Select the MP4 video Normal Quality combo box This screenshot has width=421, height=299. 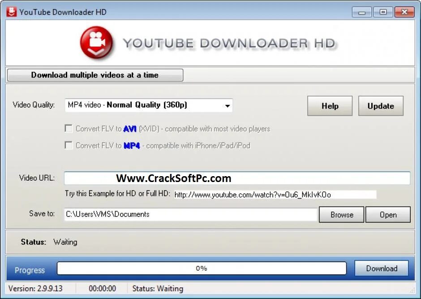(x=149, y=105)
